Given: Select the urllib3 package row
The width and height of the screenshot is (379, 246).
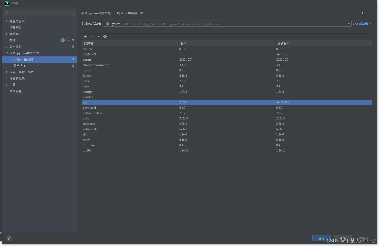Looking at the screenshot, I should (227, 150).
